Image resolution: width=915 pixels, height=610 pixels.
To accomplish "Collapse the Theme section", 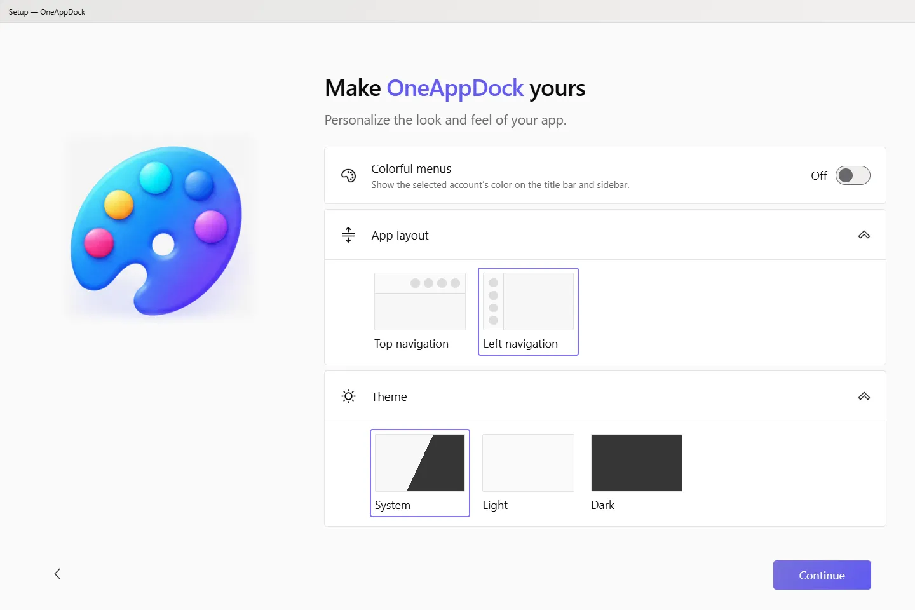I will pos(864,396).
